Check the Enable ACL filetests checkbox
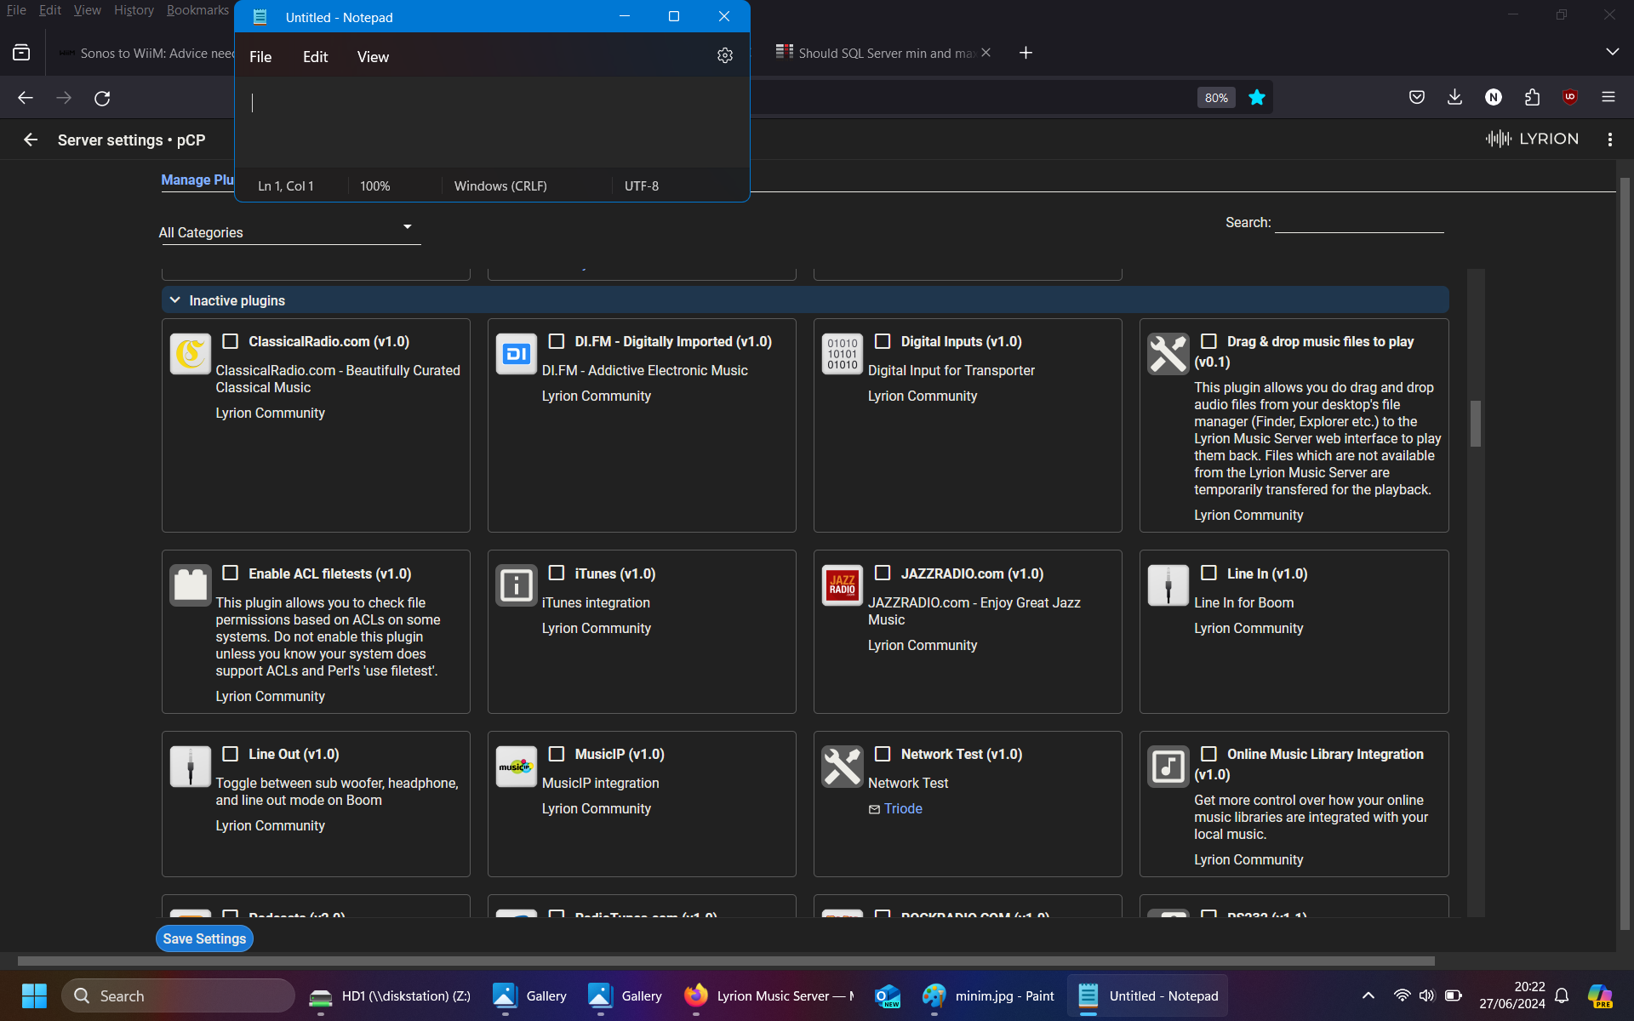 (230, 573)
